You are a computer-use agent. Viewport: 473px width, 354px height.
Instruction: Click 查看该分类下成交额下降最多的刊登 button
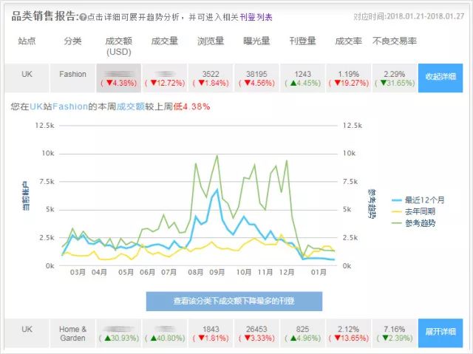pos(234,301)
